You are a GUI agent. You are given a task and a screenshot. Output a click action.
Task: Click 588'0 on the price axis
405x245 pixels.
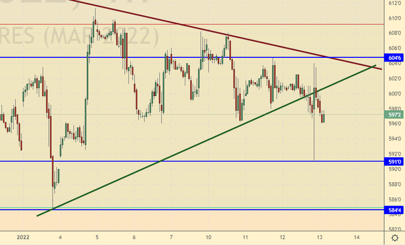[x=394, y=184]
